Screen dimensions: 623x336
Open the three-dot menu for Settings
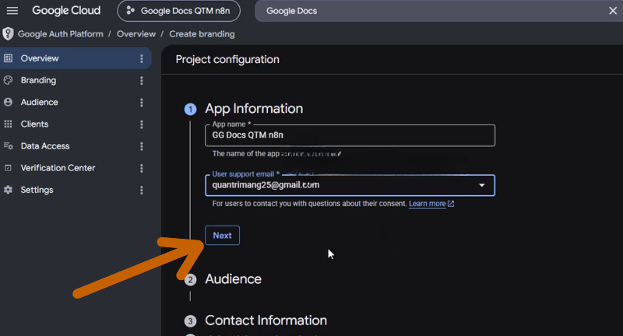[x=142, y=191]
